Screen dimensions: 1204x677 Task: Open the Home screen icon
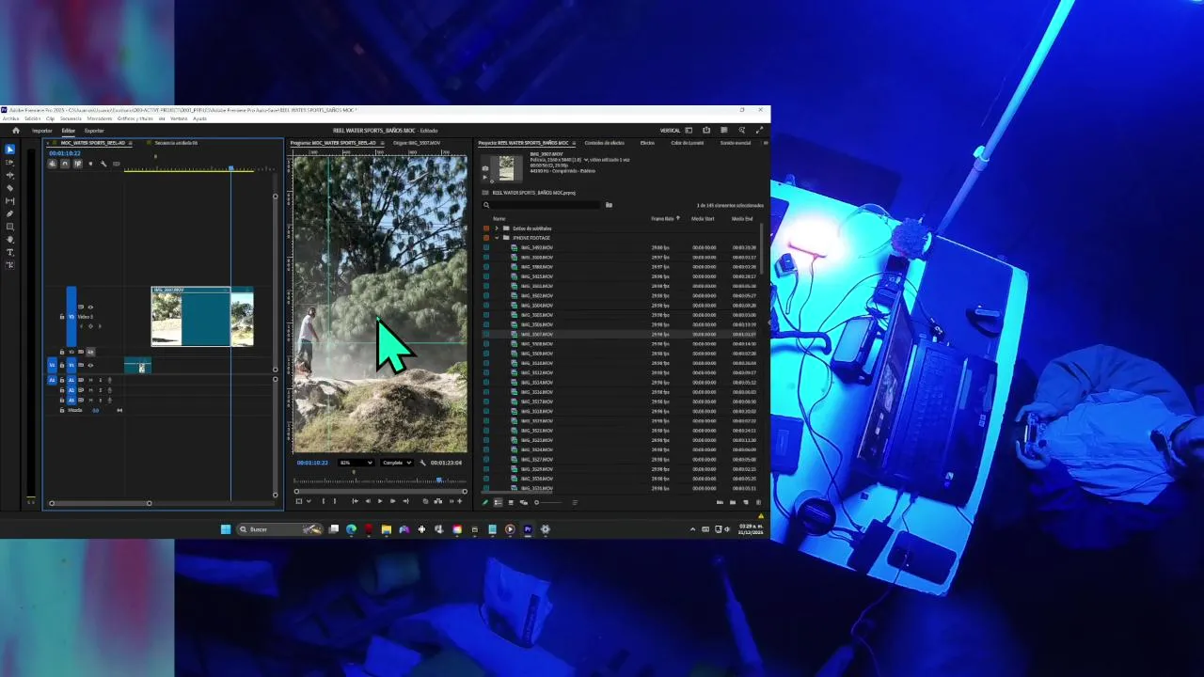[16, 131]
